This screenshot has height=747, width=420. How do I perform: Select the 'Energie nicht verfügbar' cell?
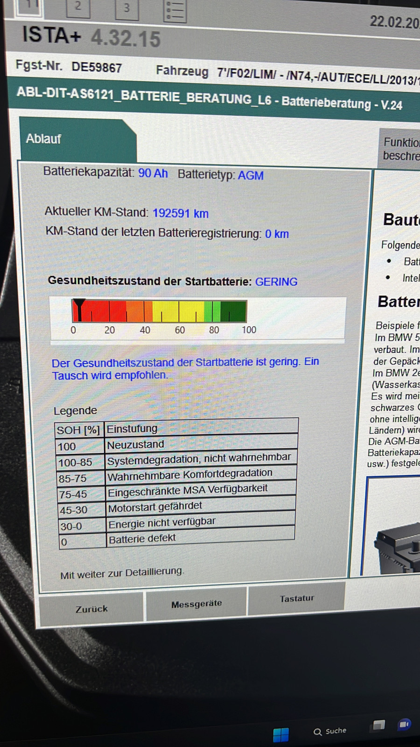click(x=201, y=521)
